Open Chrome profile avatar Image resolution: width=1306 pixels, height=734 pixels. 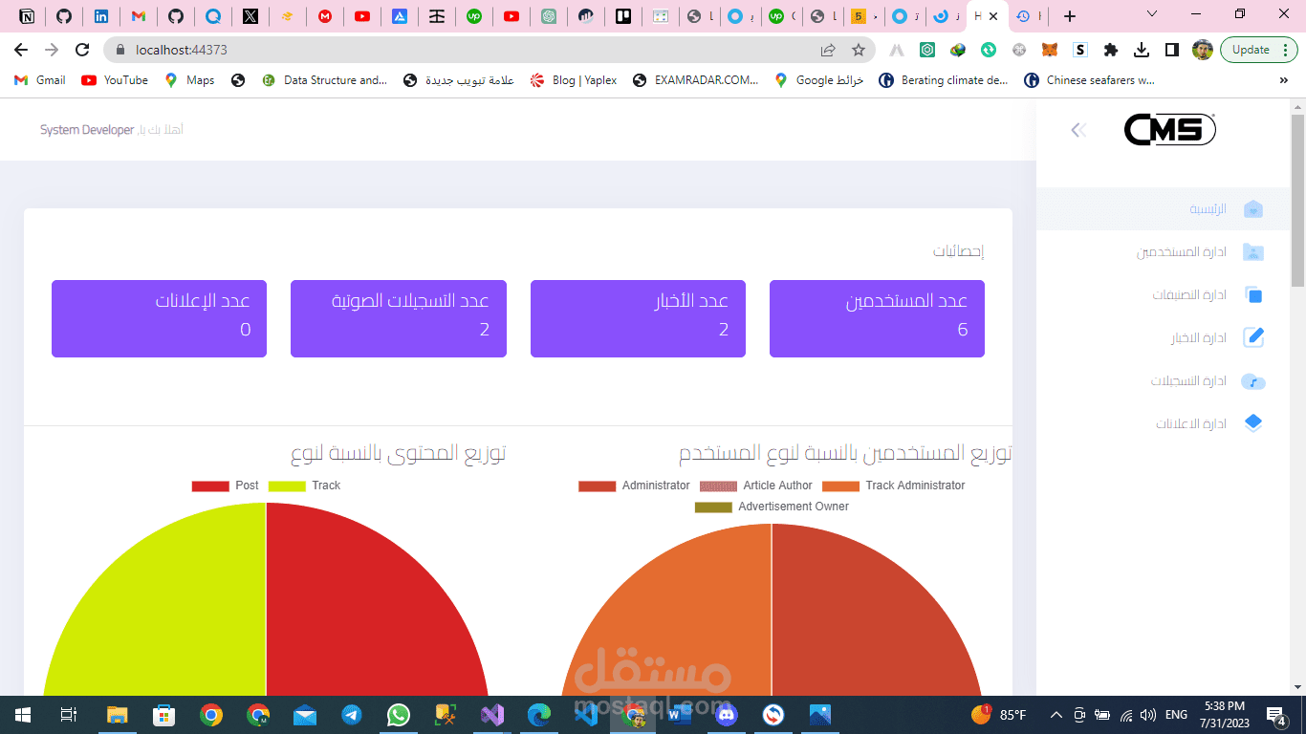point(1203,50)
